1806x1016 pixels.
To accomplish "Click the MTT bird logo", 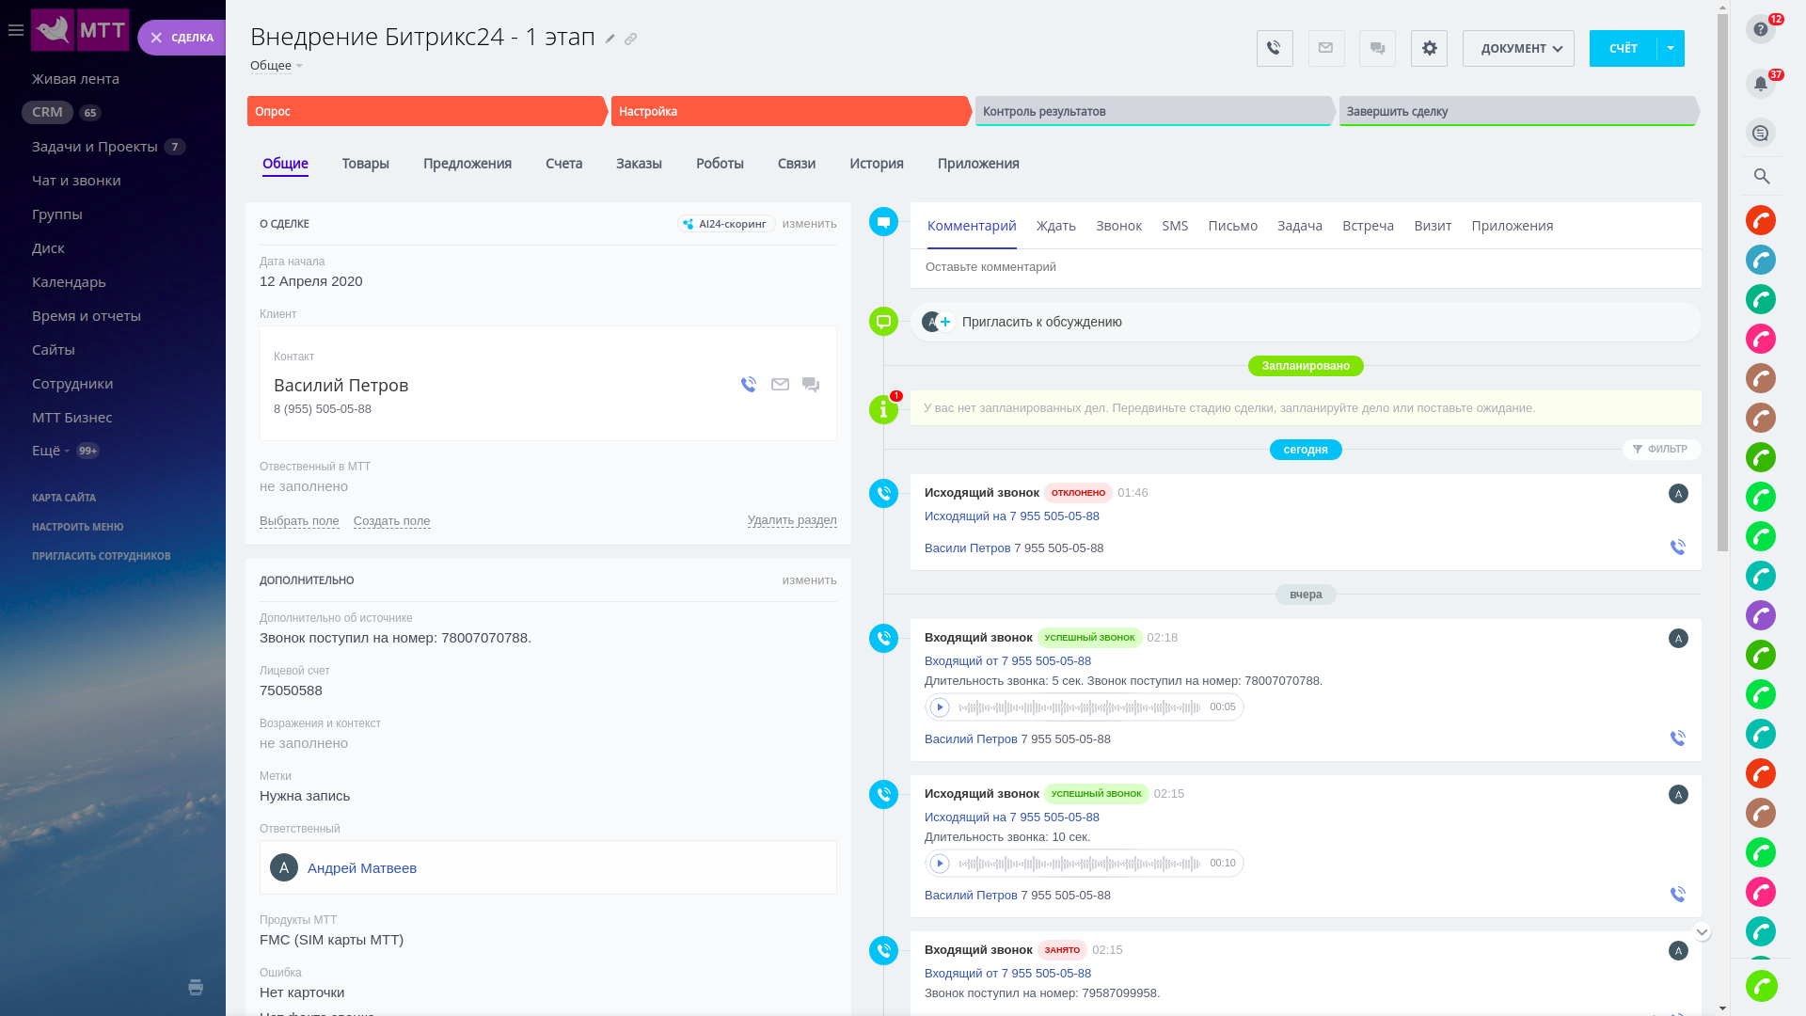I will (x=53, y=30).
